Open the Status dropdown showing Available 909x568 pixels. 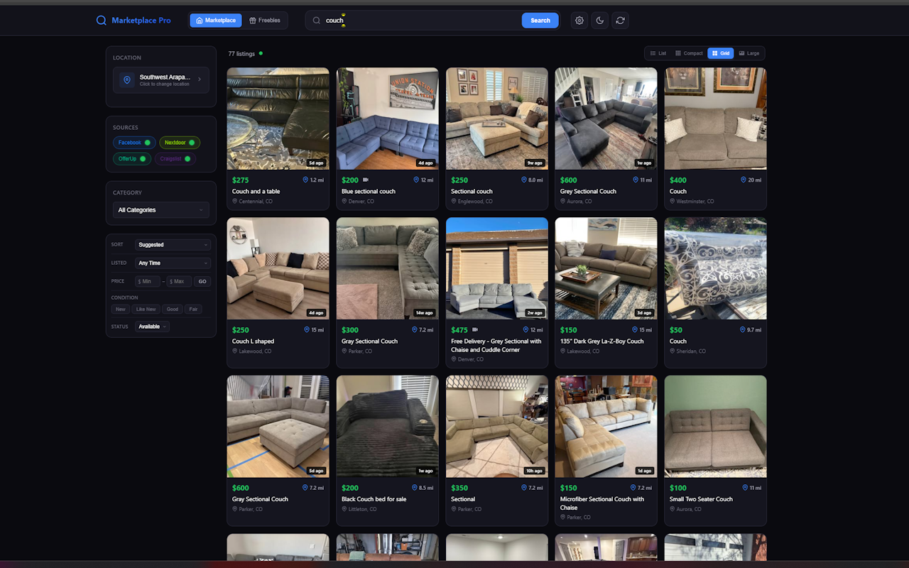(x=152, y=327)
